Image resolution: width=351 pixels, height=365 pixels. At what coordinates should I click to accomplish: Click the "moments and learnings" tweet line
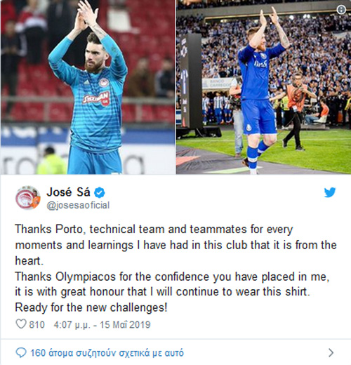[175, 245]
